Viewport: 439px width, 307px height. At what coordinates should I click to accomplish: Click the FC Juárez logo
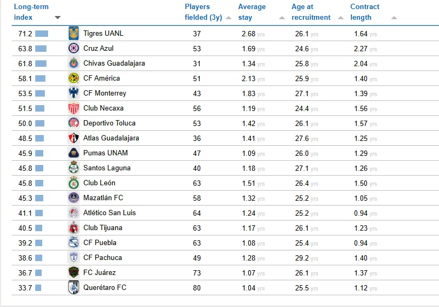(74, 272)
